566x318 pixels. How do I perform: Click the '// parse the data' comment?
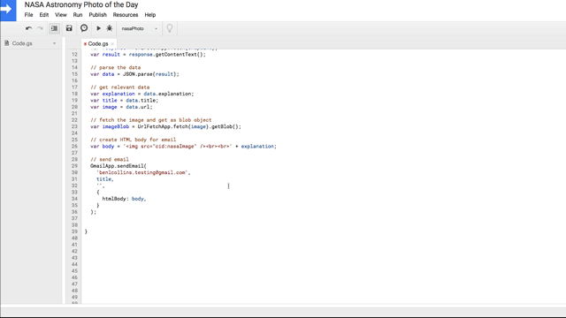pyautogui.click(x=116, y=67)
